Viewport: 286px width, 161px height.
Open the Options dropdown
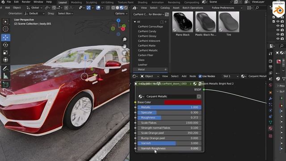tap(121, 13)
